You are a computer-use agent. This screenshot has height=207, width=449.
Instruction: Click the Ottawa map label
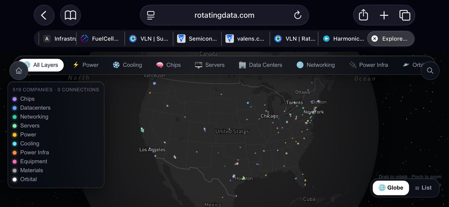(302, 92)
